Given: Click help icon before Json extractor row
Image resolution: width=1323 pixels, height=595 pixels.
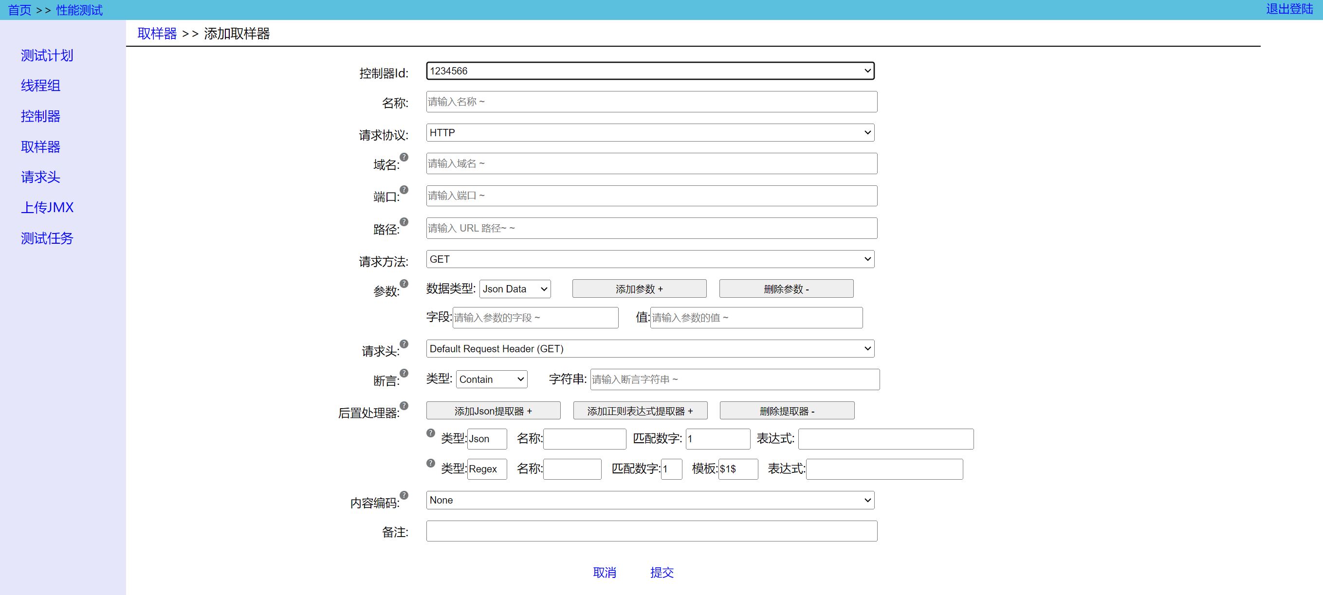Looking at the screenshot, I should (431, 433).
